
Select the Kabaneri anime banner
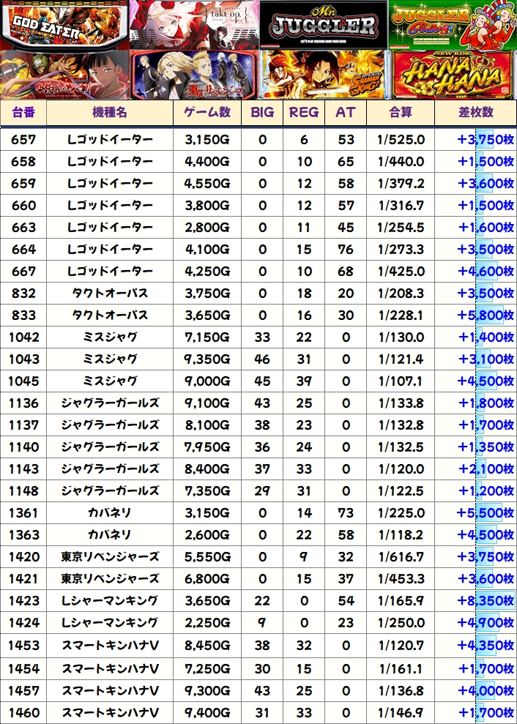[64, 75]
